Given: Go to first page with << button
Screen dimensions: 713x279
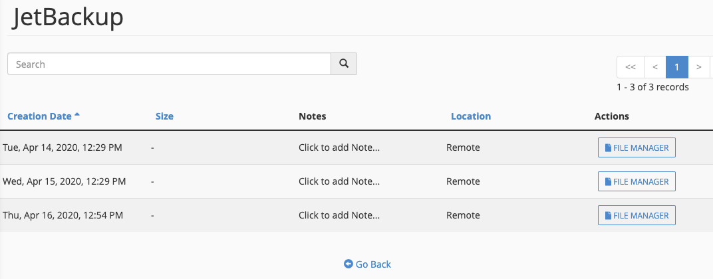Looking at the screenshot, I should click(631, 67).
